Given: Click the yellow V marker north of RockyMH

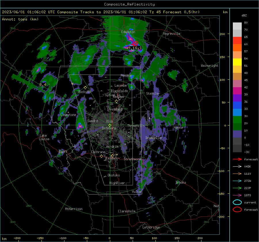Looking at the screenshot, I should click(x=72, y=84).
